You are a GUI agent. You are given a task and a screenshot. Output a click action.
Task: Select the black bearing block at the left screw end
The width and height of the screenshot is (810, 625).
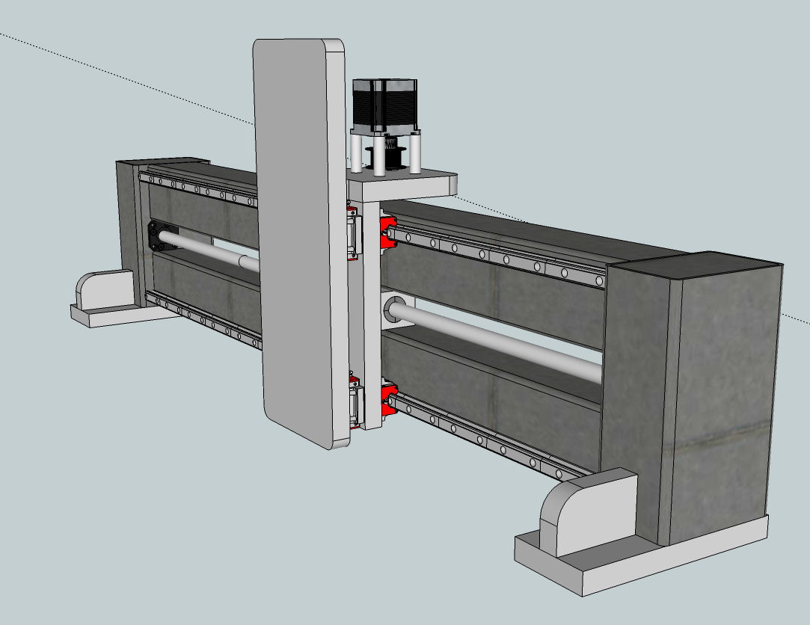point(160,238)
